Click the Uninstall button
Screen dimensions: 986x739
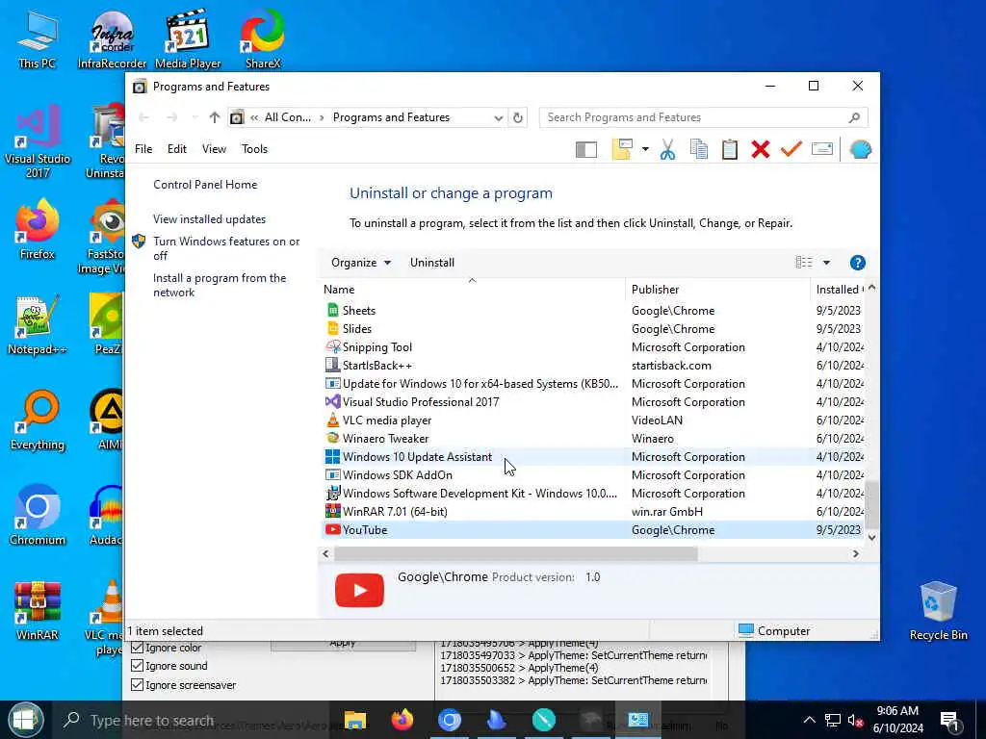pyautogui.click(x=432, y=263)
